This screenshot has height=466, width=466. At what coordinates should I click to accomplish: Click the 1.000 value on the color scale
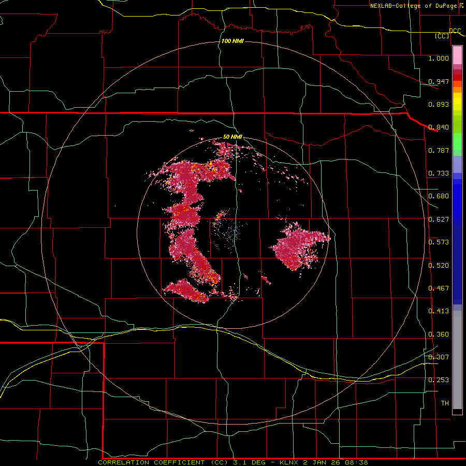pos(439,58)
